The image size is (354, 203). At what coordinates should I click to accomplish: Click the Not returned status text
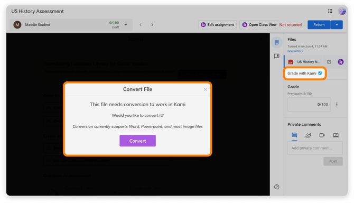click(x=291, y=25)
